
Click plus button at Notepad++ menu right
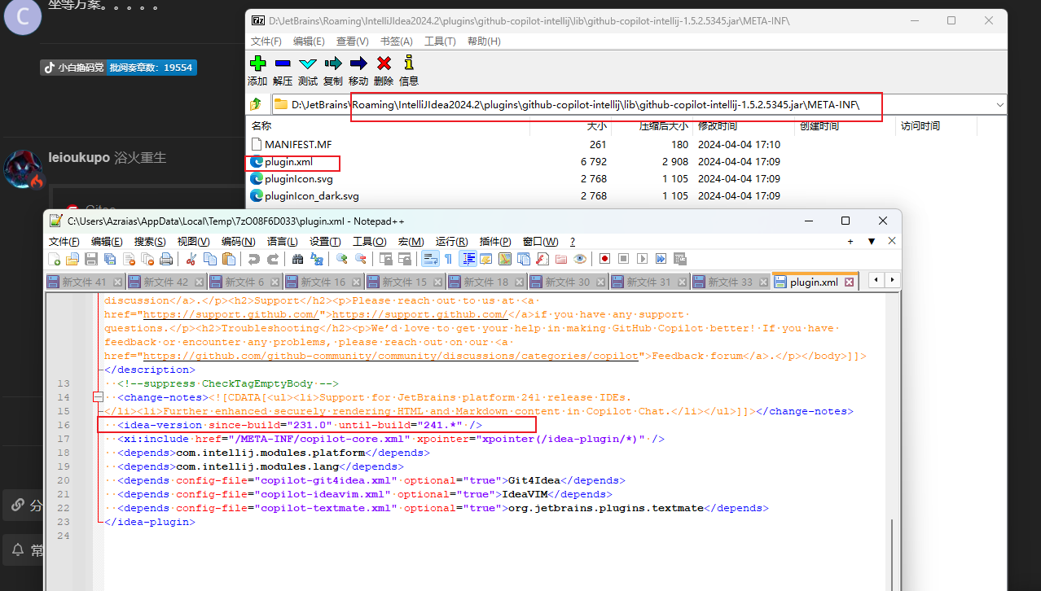pos(850,241)
